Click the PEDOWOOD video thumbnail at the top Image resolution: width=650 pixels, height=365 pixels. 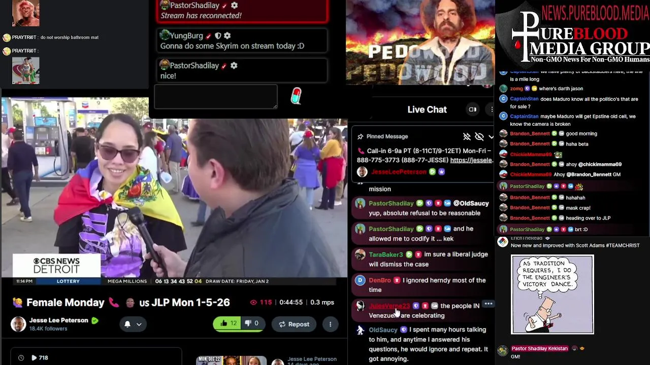(420, 42)
